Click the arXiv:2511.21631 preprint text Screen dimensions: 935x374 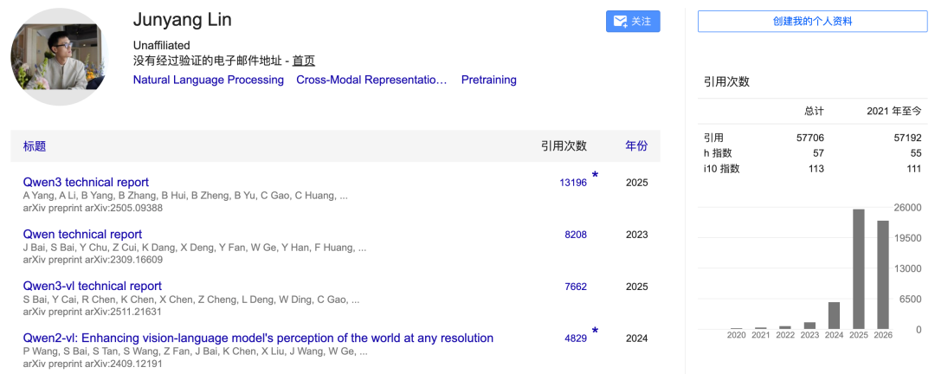point(93,312)
